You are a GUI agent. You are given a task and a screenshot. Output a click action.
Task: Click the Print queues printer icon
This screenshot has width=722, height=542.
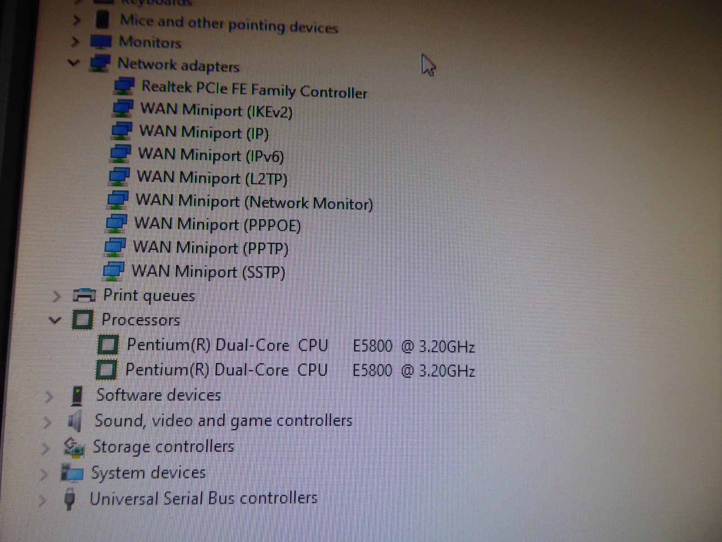point(84,295)
